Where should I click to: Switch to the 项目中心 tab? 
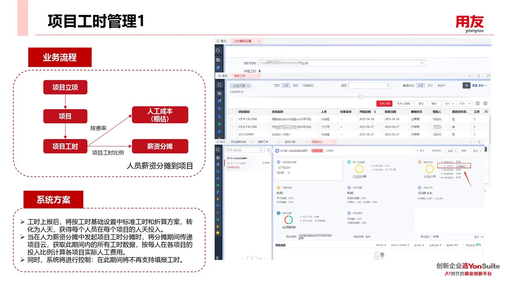click(317, 142)
